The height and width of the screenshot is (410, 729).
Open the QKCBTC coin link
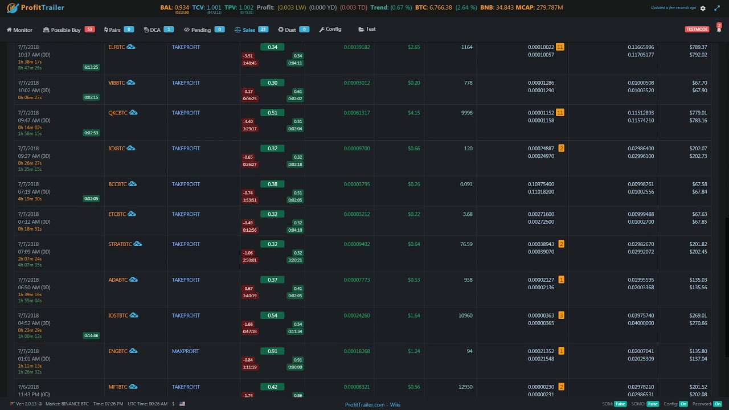point(118,113)
